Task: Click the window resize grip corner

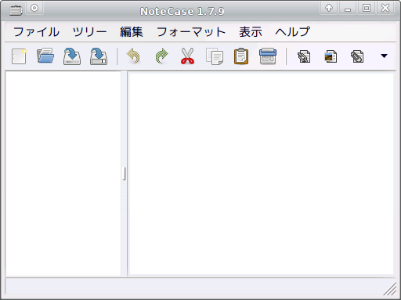Action: pos(390,289)
